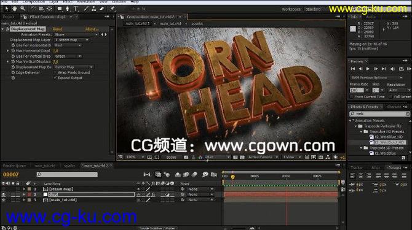Viewport: 412px width, 230px height.
Task: Enable Wrap Pixels Around checkbox
Action: pyautogui.click(x=55, y=72)
